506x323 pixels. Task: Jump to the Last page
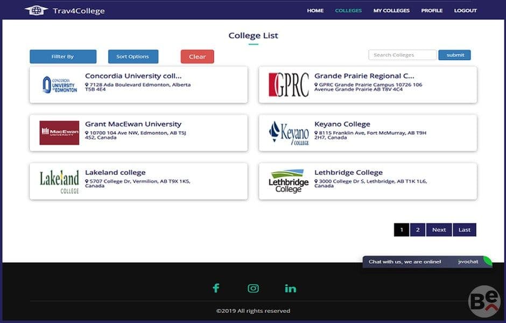click(x=465, y=230)
